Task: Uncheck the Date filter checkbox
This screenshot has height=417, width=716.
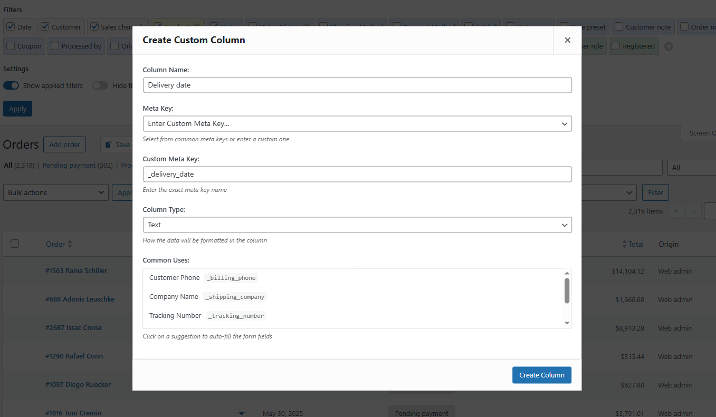Action: point(11,26)
